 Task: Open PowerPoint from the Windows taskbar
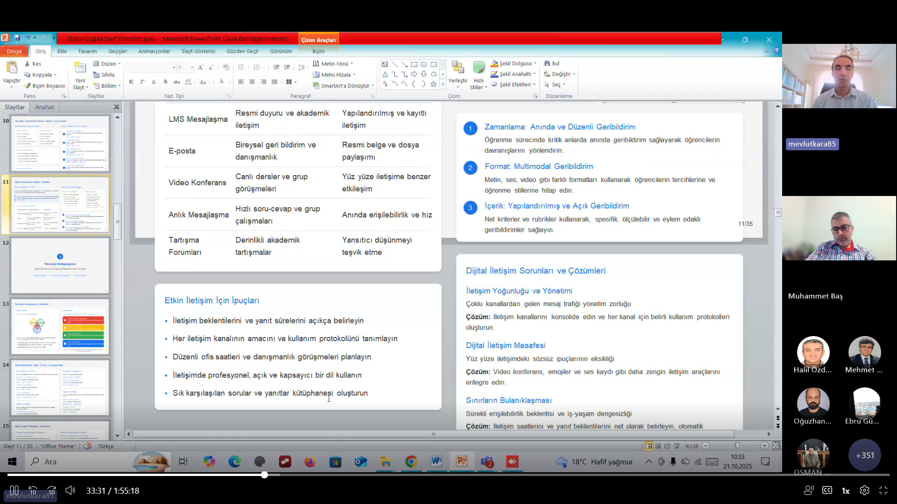click(x=462, y=462)
